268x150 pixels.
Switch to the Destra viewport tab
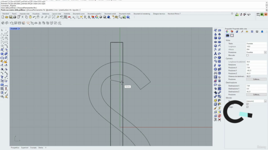pos(41,147)
